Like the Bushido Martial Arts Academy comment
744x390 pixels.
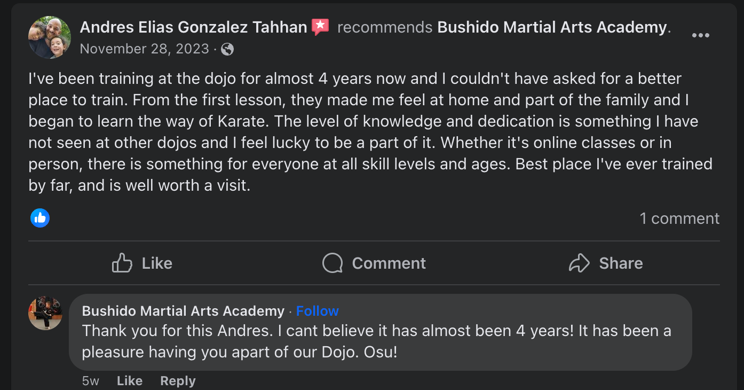pyautogui.click(x=130, y=381)
